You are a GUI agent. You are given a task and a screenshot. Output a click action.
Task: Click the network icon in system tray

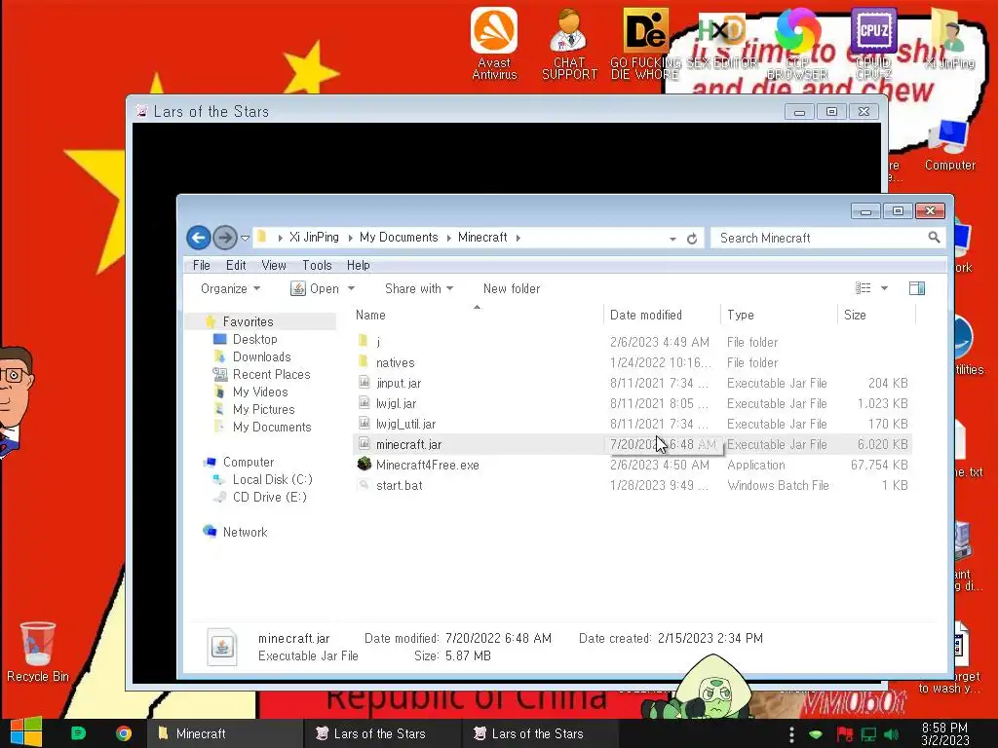click(868, 734)
